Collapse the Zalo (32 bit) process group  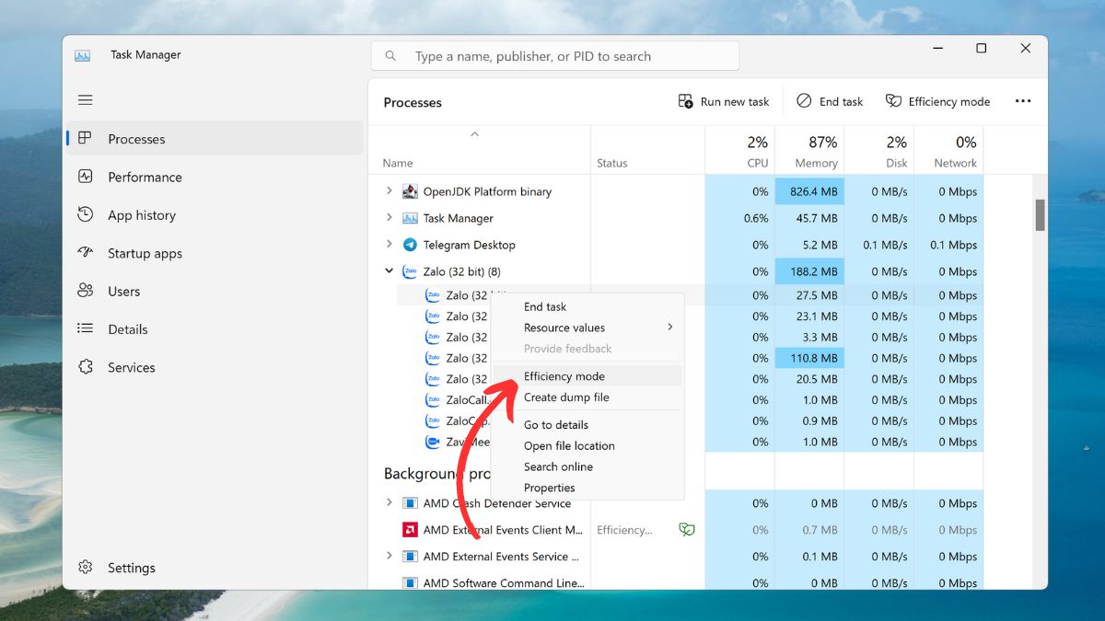point(390,271)
